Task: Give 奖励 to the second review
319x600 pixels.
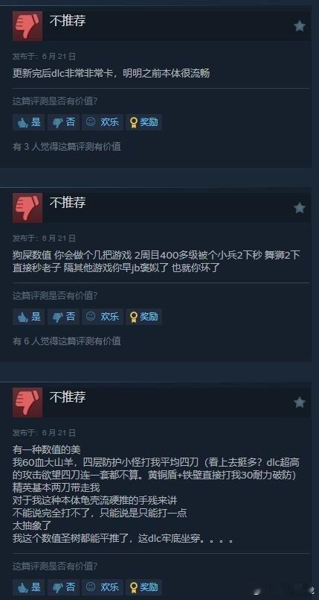Action: tap(144, 317)
